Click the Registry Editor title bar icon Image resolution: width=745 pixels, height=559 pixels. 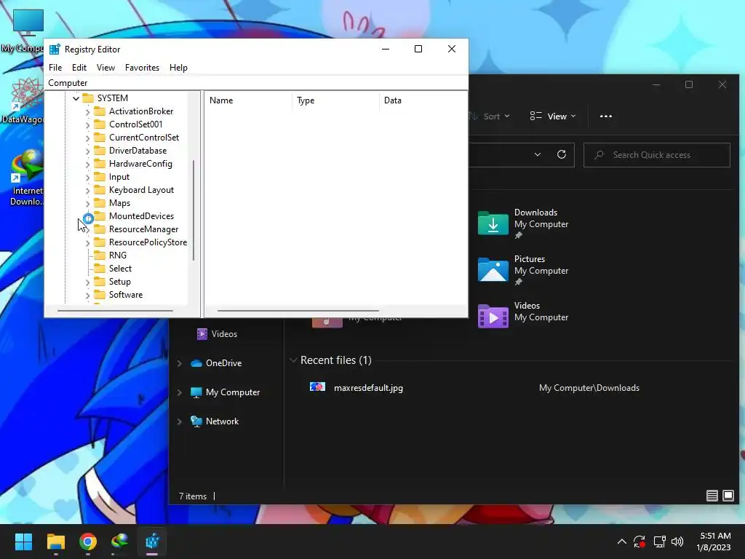(x=55, y=49)
